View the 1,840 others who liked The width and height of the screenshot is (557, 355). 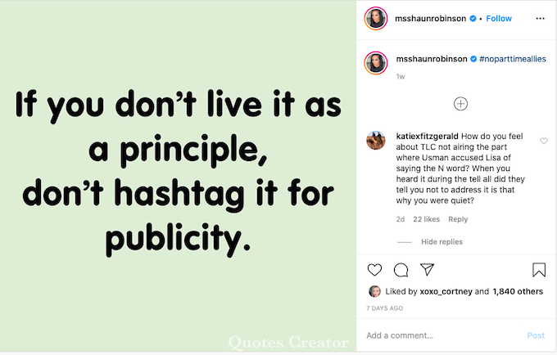(x=518, y=291)
